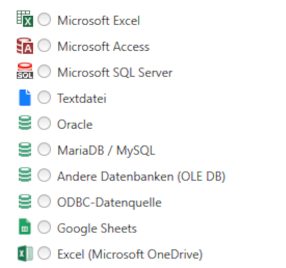Image resolution: width=286 pixels, height=268 pixels.
Task: Select the Microsoft Access radio button
Action: 44,45
